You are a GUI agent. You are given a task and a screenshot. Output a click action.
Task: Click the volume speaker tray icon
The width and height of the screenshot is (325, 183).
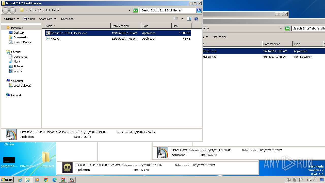tap(288, 180)
